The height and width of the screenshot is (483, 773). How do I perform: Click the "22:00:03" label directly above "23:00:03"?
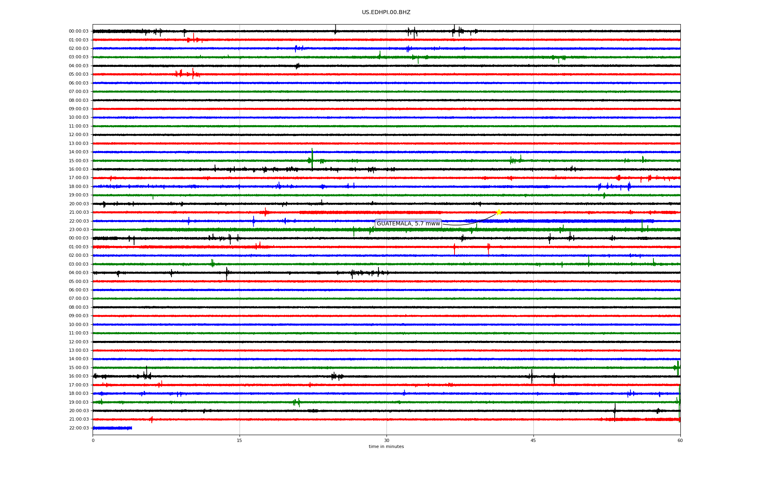point(79,221)
